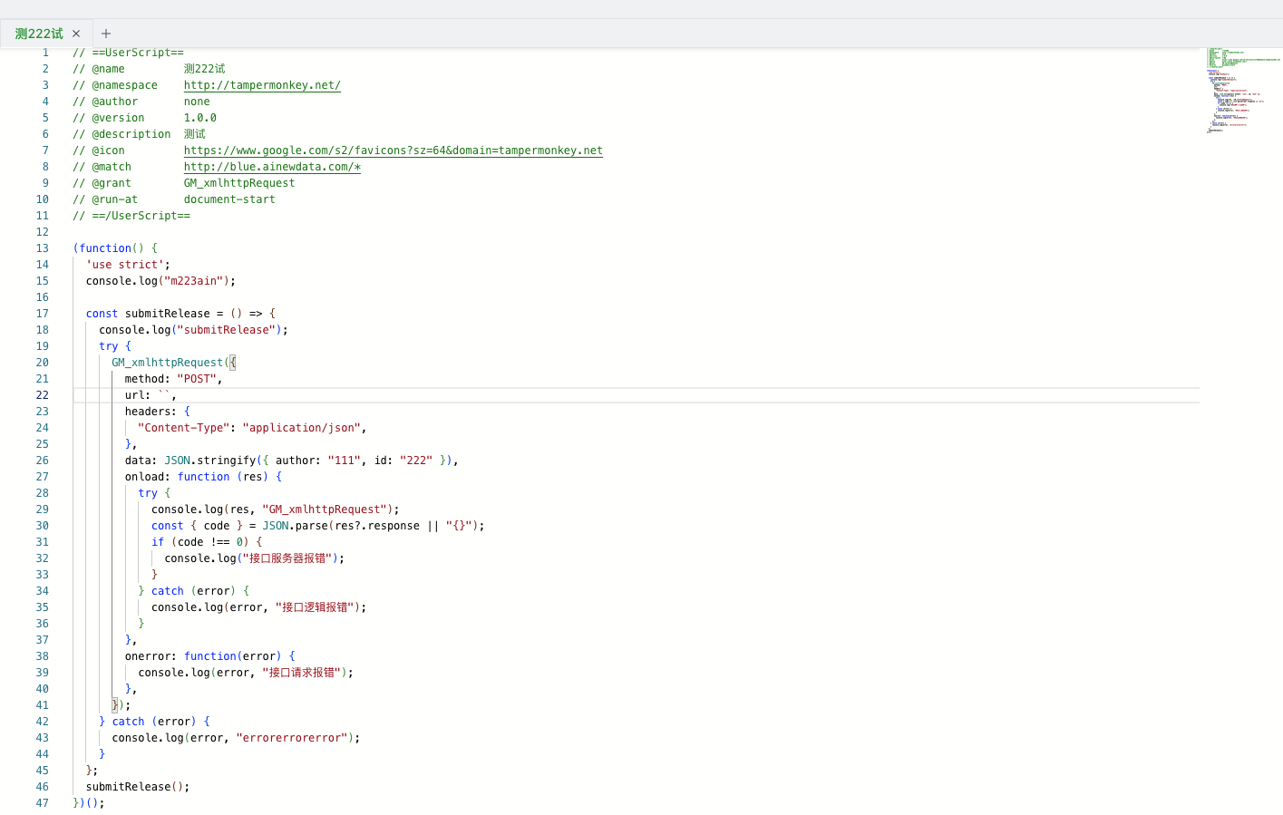Select the 测222试 script tab
This screenshot has width=1283, height=815.
tap(39, 34)
